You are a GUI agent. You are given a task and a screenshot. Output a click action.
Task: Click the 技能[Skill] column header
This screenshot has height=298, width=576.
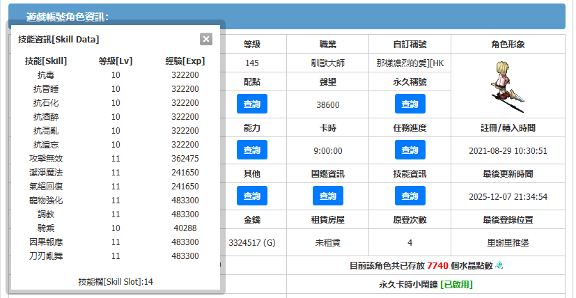46,61
